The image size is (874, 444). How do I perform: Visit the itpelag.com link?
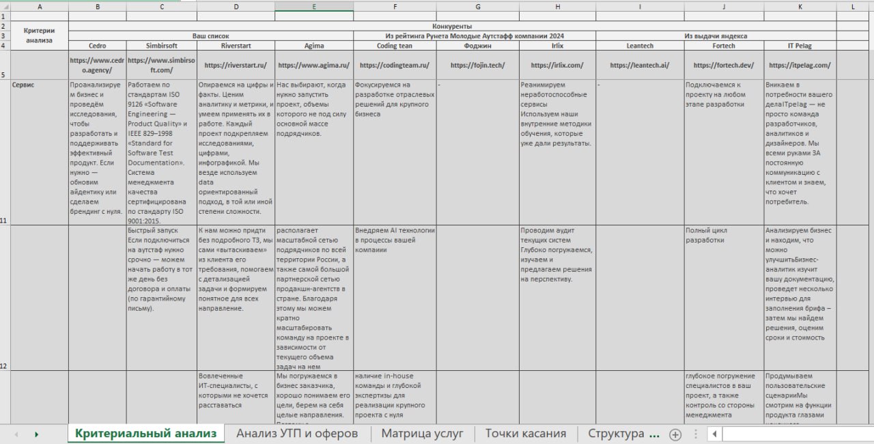(x=800, y=66)
